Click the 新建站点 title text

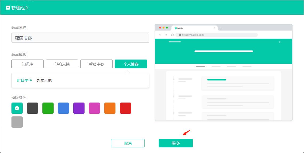[x=20, y=8]
